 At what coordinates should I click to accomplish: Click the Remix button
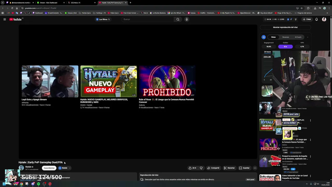point(63,168)
